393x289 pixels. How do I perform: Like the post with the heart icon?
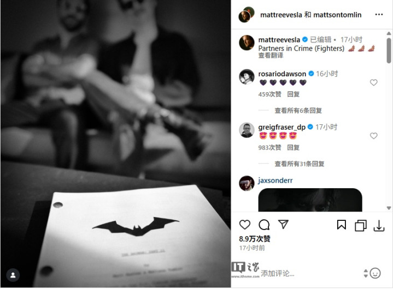[x=245, y=225]
